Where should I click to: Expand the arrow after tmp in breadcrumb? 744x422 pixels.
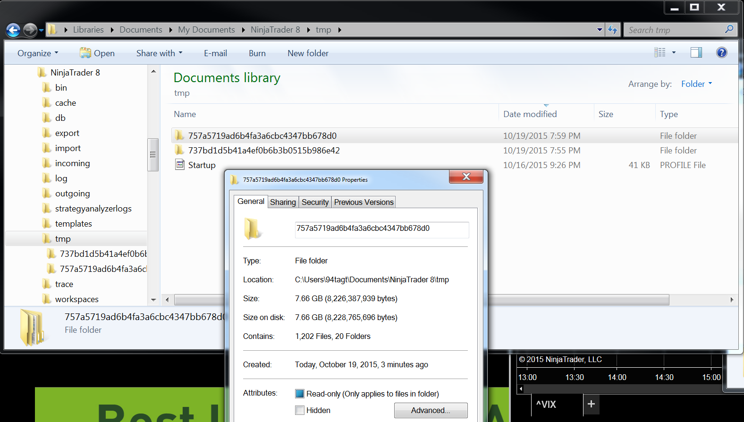(339, 30)
